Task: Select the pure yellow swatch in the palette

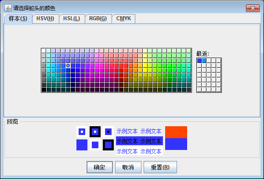Action: (145, 70)
